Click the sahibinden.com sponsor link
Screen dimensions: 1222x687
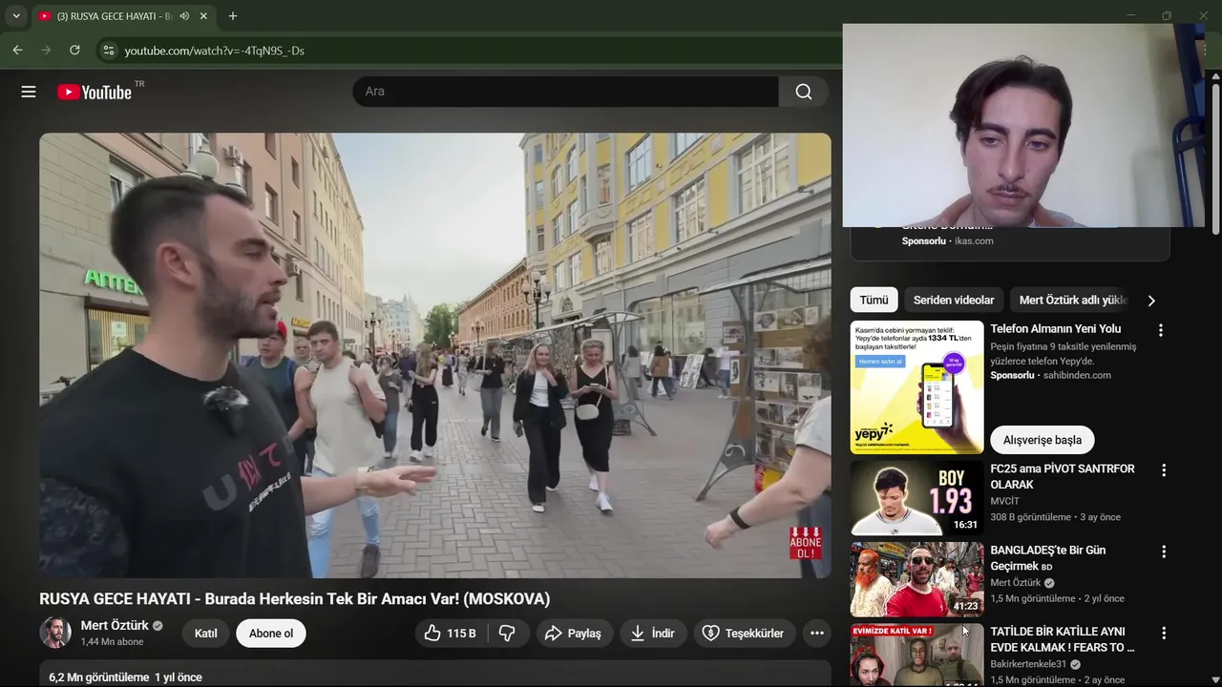click(1077, 375)
